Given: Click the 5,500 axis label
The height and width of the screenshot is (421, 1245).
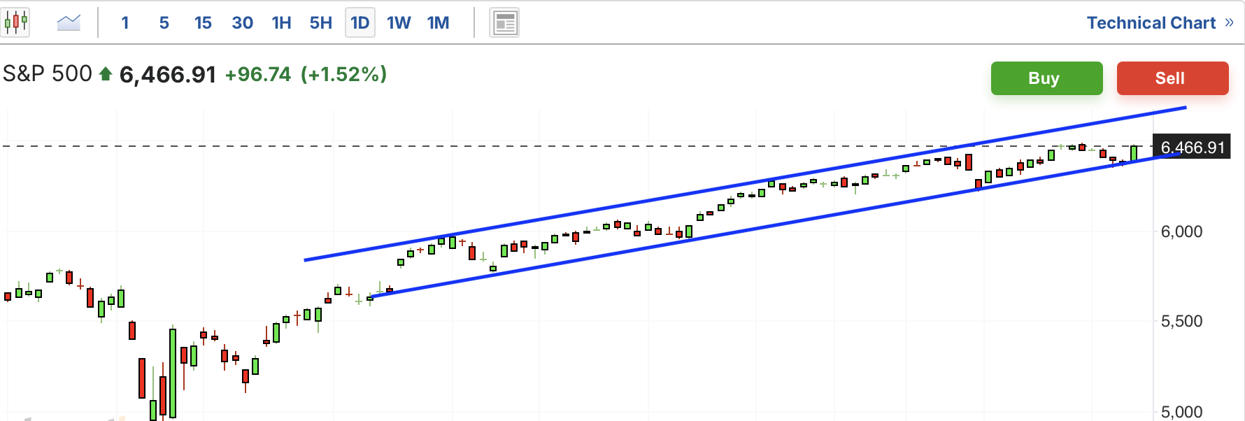Looking at the screenshot, I should (1181, 321).
